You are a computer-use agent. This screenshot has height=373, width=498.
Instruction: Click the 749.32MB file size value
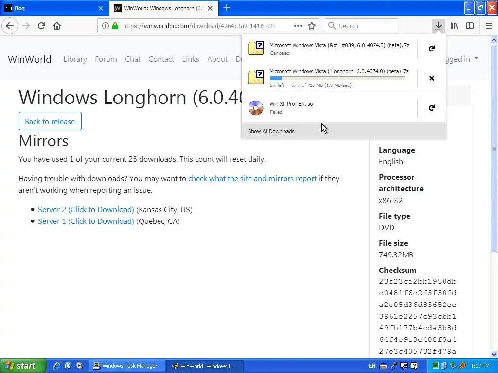tap(396, 254)
